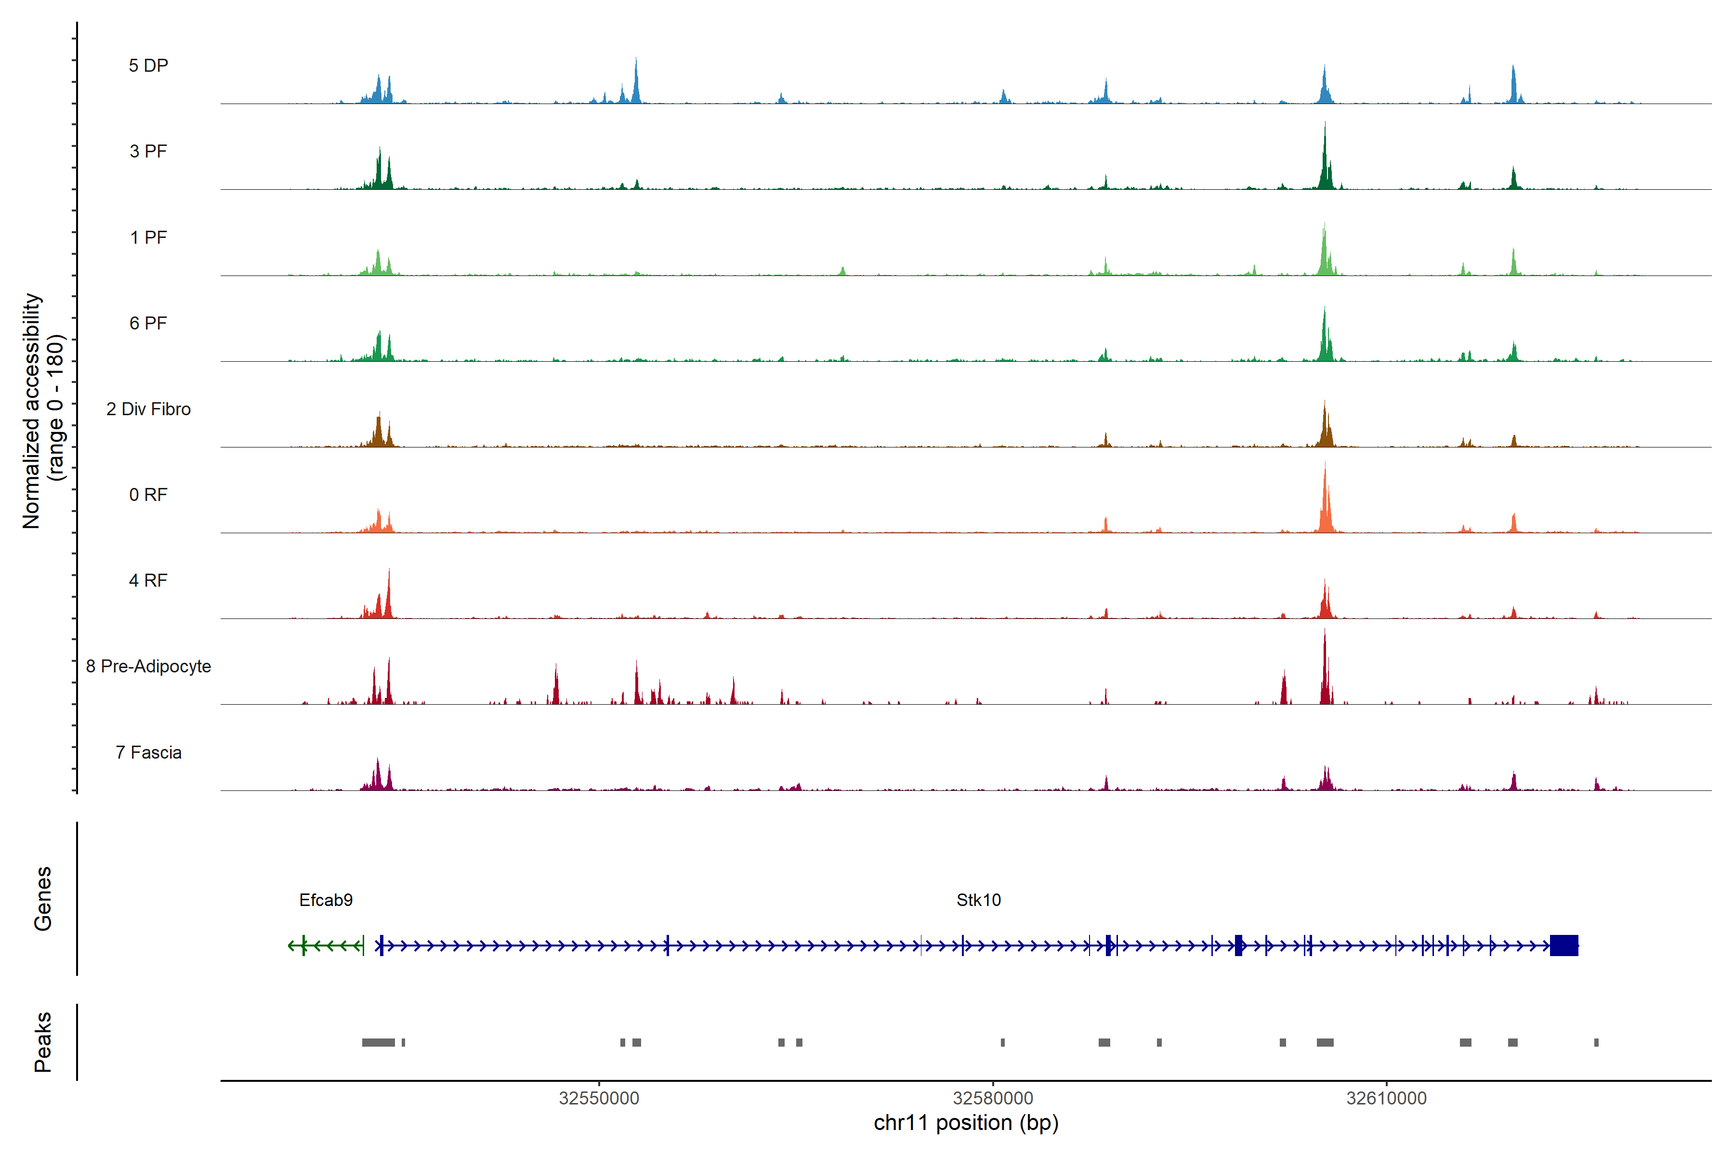Viewport: 1734px width, 1156px height.
Task: Click the 5 DP track label
Action: pos(148,66)
